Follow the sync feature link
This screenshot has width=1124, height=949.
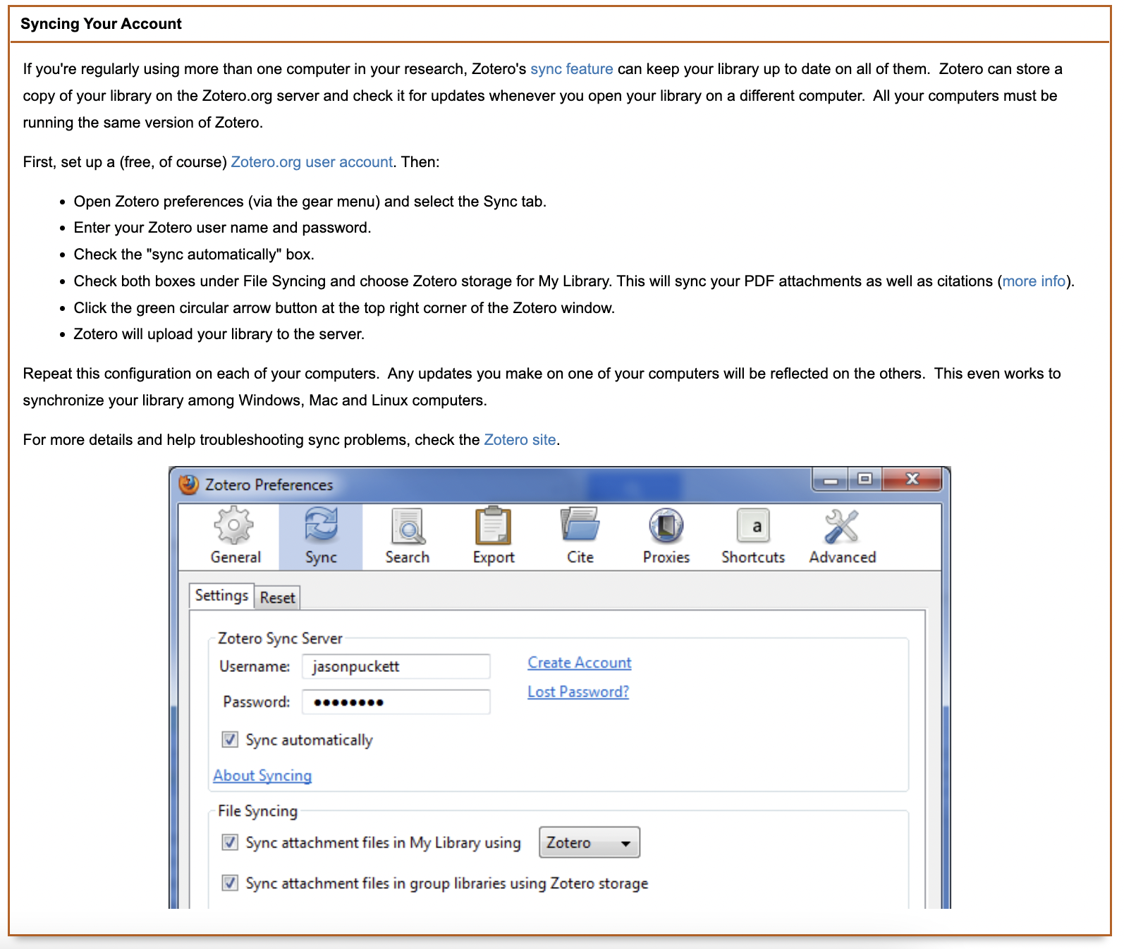(572, 69)
